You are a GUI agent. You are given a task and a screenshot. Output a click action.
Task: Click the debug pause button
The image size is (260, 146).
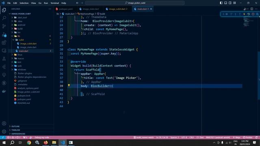227,14
